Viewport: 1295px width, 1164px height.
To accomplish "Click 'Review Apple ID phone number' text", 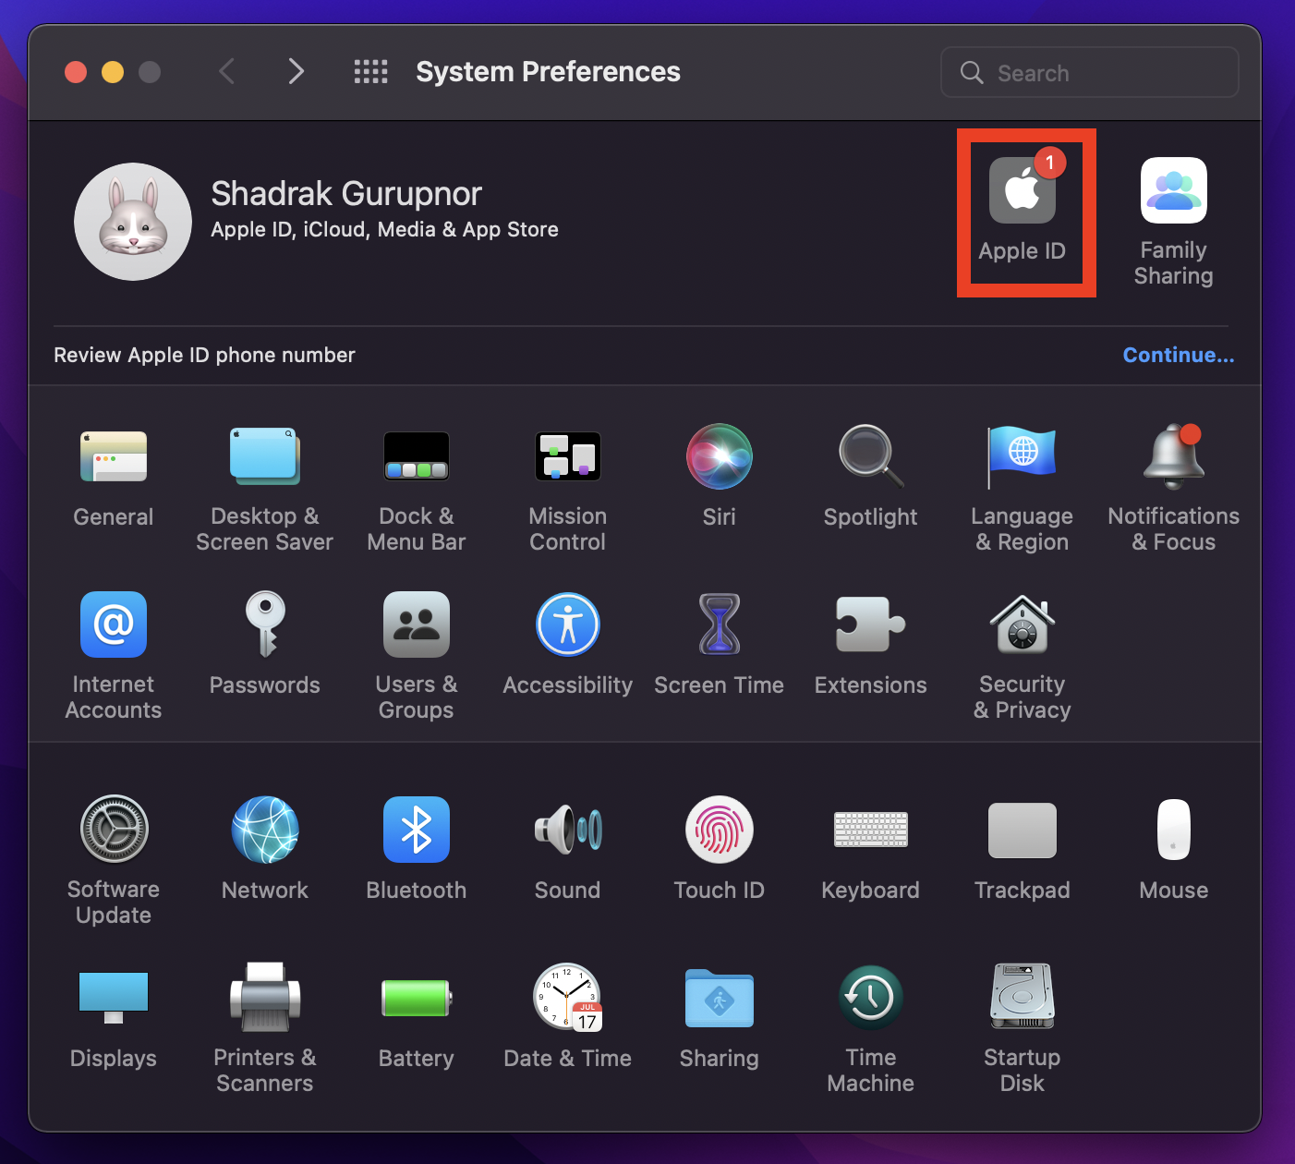I will pos(204,356).
